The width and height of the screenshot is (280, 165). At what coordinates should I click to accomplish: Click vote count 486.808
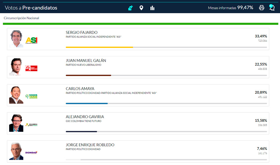coord(263,69)
